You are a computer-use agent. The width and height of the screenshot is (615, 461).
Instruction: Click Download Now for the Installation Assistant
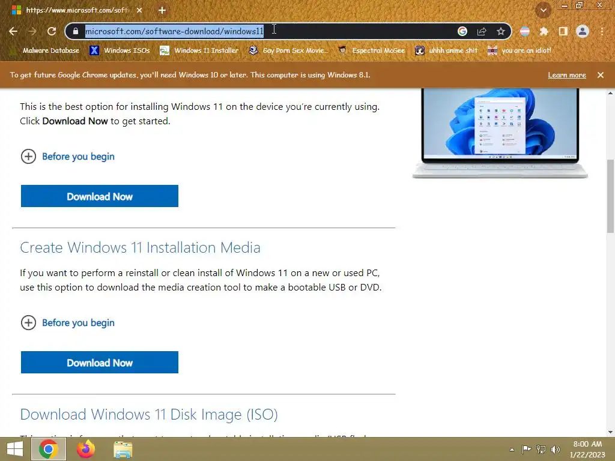100,196
